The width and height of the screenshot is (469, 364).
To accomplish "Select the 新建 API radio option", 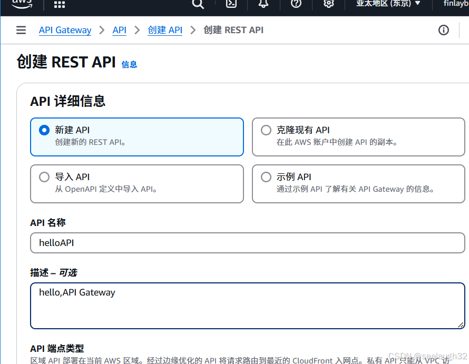I will [44, 130].
